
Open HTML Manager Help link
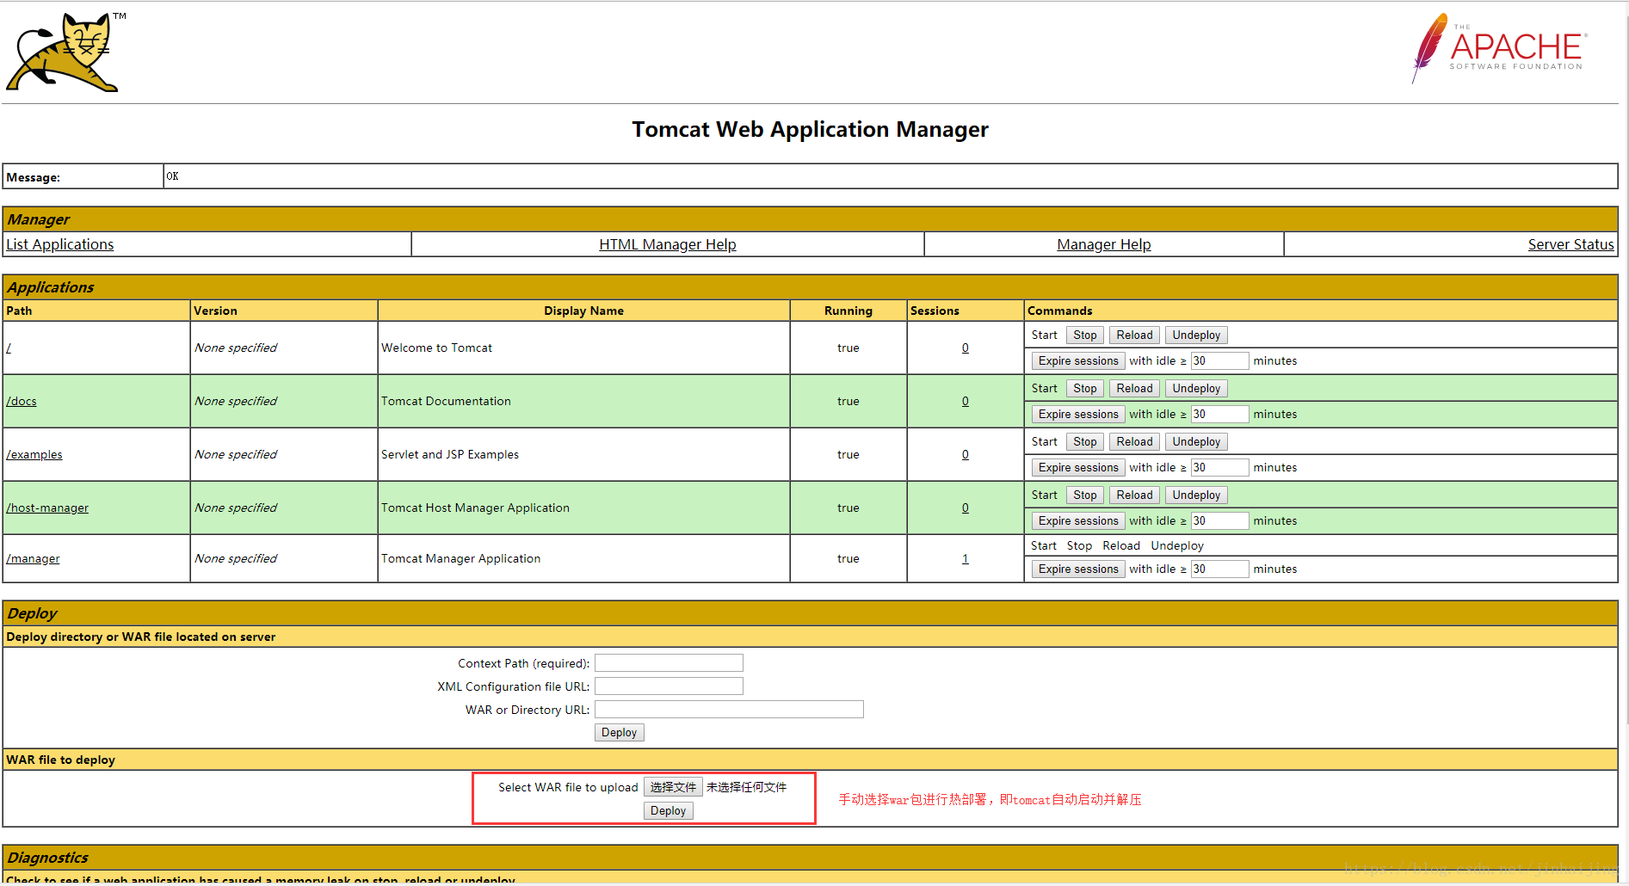coord(668,244)
